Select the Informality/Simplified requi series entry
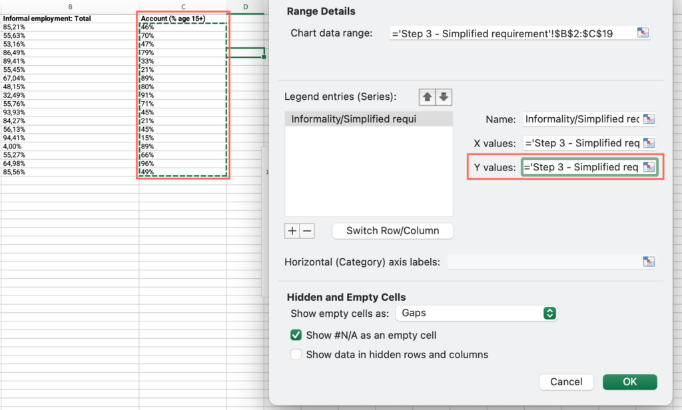This screenshot has width=682, height=410. pos(369,119)
